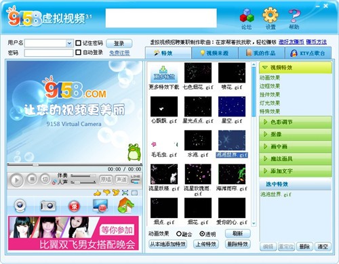Select the 喷花.gif effect thumbnail
Viewport: 339px width, 264px height.
pyautogui.click(x=232, y=72)
